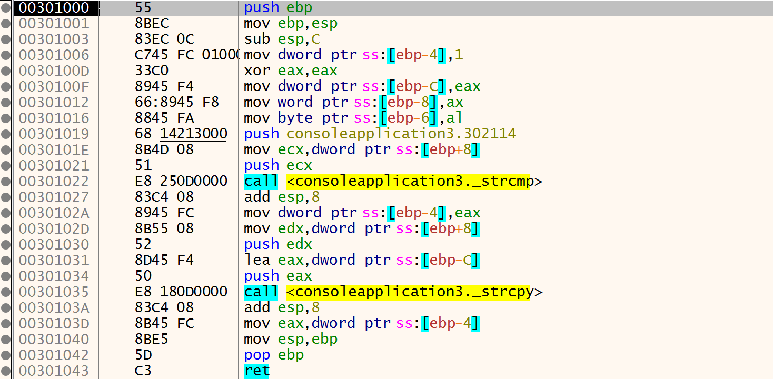This screenshot has height=379, width=773.
Task: Toggle the breakpoint dot beside address 00301019
Action: 5,134
